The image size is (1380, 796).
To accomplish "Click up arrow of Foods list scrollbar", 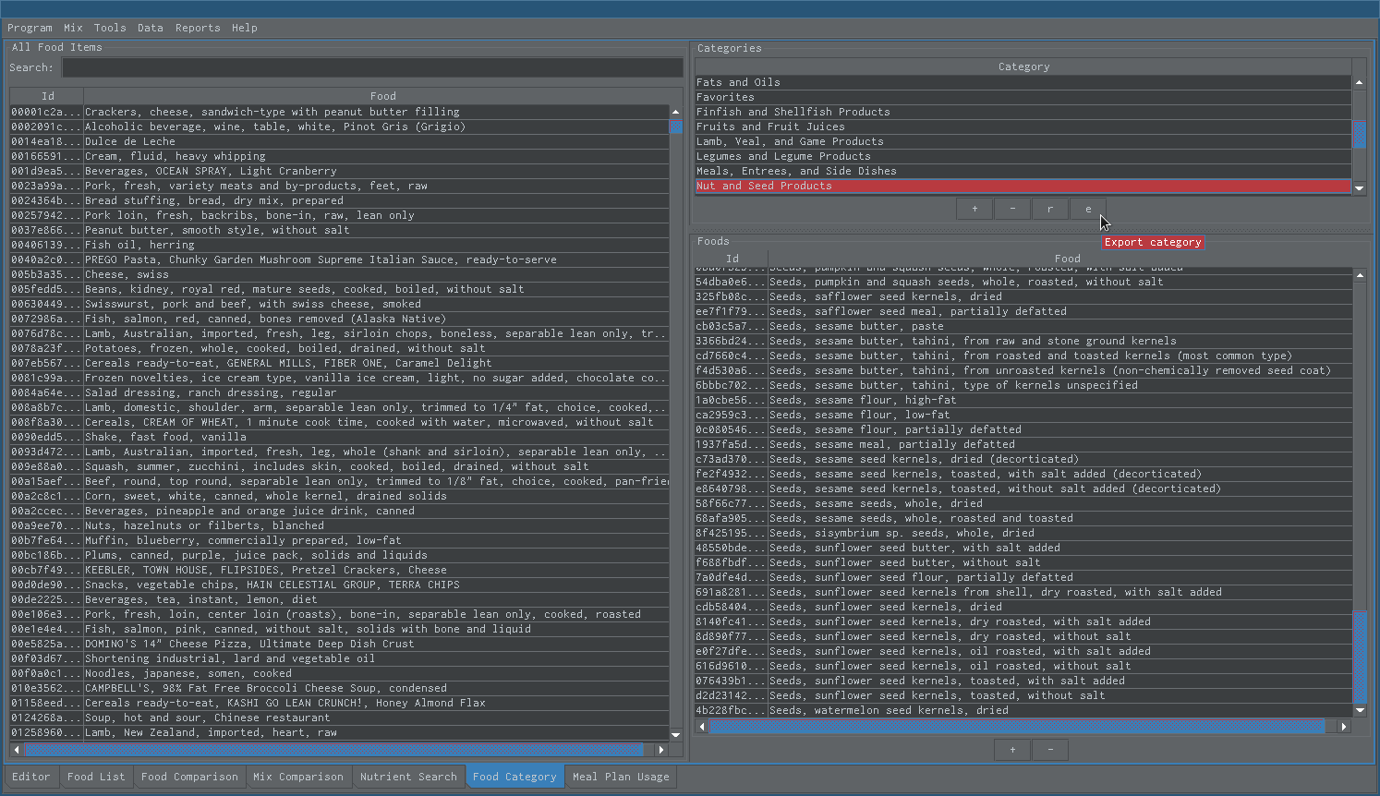I will (1360, 275).
